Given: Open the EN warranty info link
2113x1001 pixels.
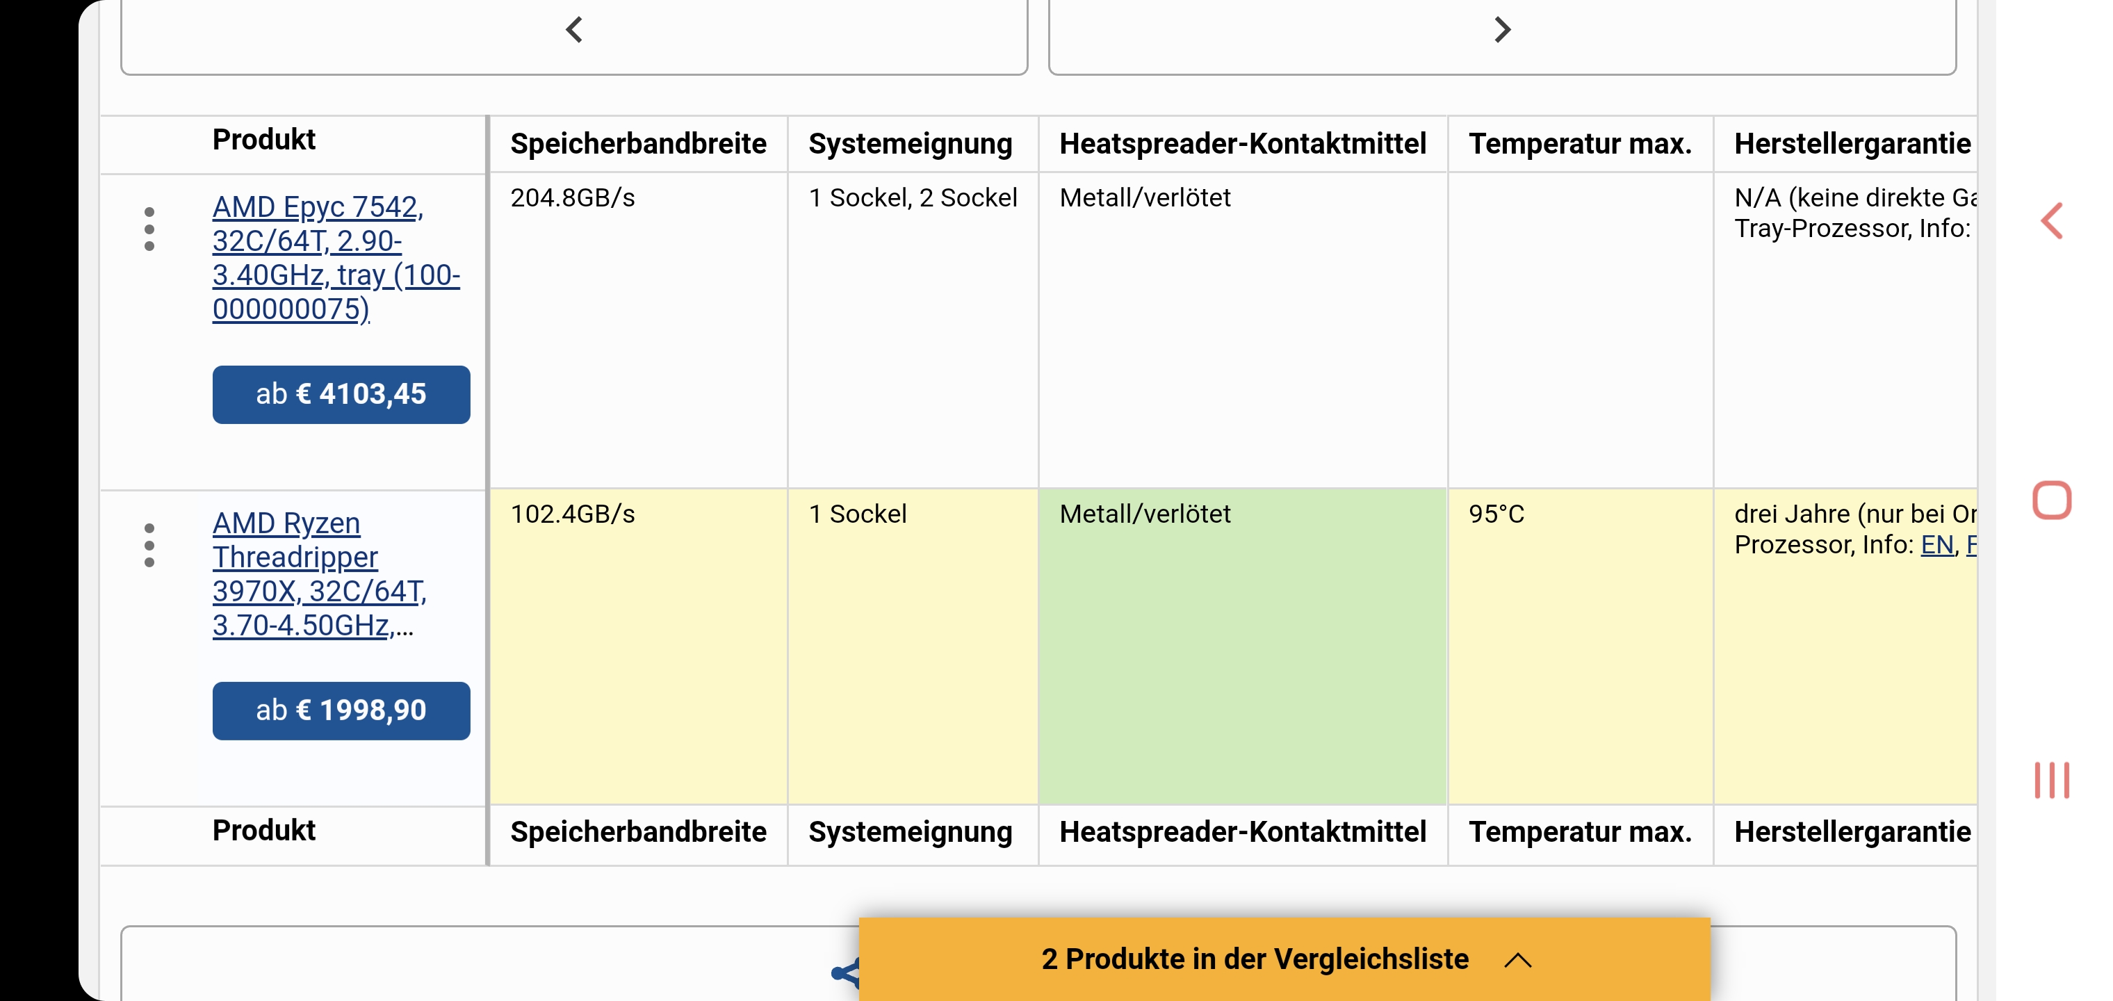Looking at the screenshot, I should [x=1937, y=545].
